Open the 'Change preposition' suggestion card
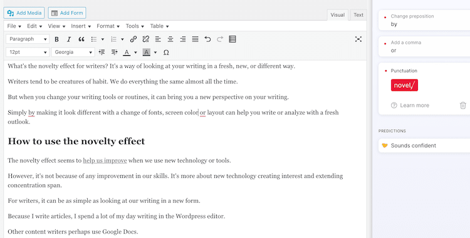 (x=424, y=20)
